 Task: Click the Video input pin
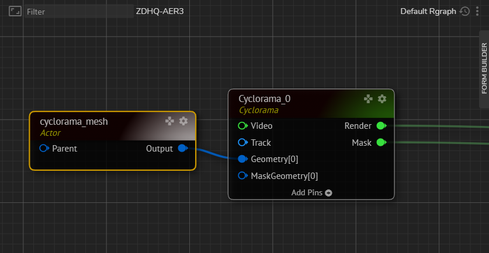(x=242, y=126)
